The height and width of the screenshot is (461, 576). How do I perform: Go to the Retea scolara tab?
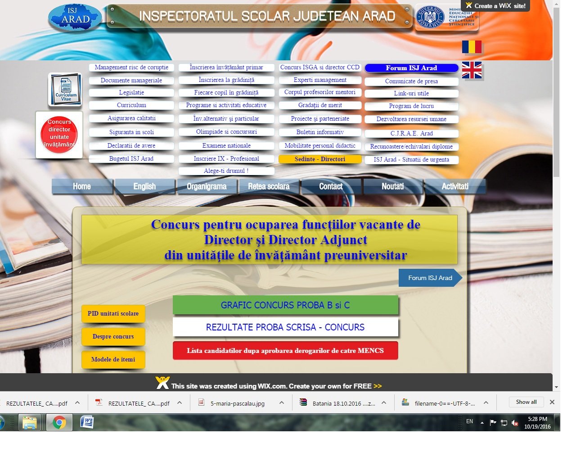click(x=269, y=186)
